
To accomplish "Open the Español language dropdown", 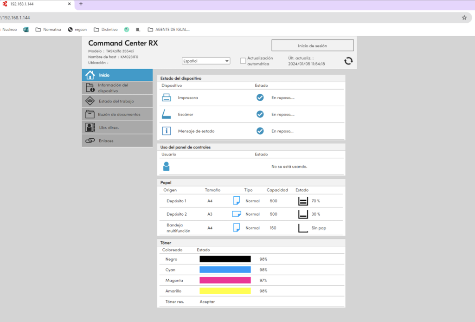I will pyautogui.click(x=206, y=61).
